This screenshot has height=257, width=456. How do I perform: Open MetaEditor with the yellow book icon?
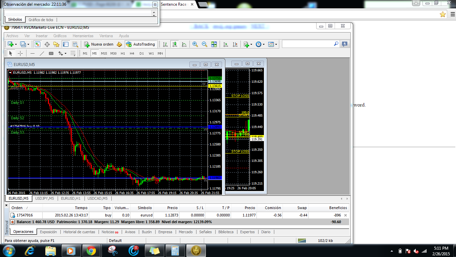pos(119,44)
